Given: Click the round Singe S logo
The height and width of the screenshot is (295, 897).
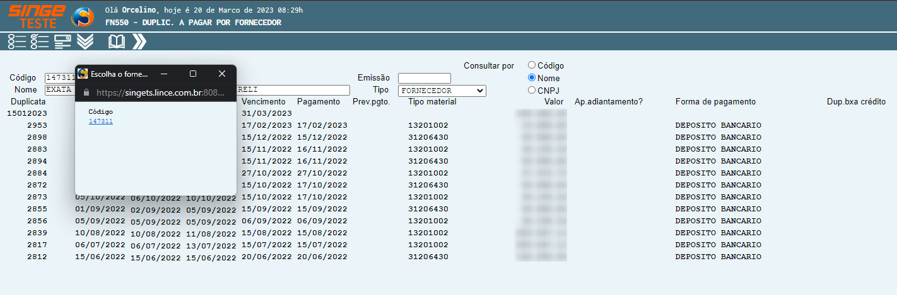Looking at the screenshot, I should click(83, 17).
